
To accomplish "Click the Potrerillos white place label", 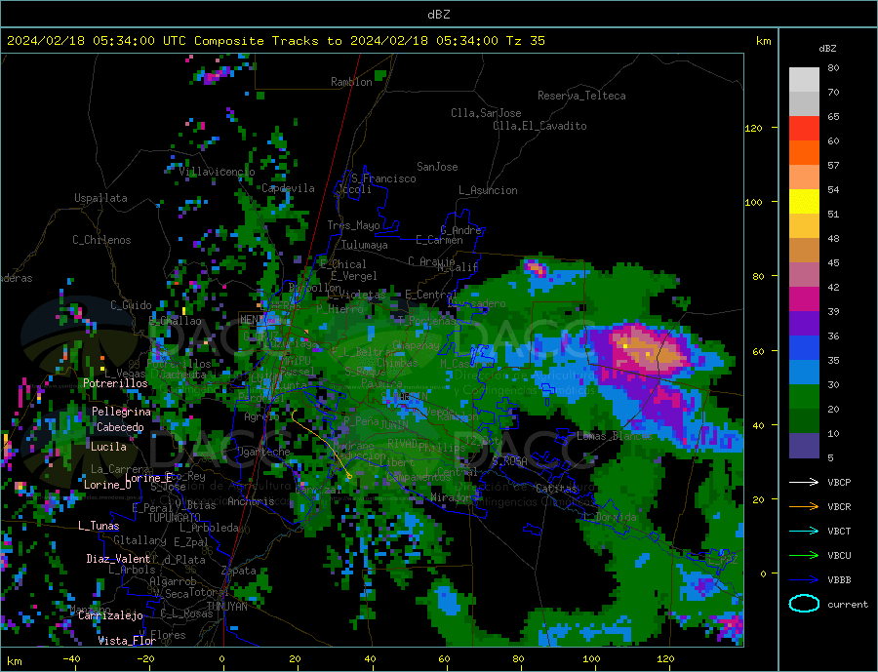I will pyautogui.click(x=115, y=383).
